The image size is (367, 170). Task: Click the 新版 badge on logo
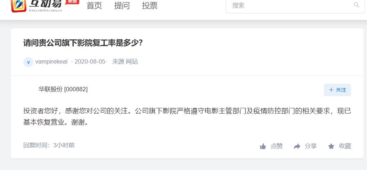click(x=72, y=2)
